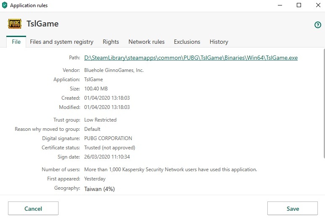Click the Cancel button
Image resolution: width=325 pixels, height=220 pixels.
coord(33,208)
